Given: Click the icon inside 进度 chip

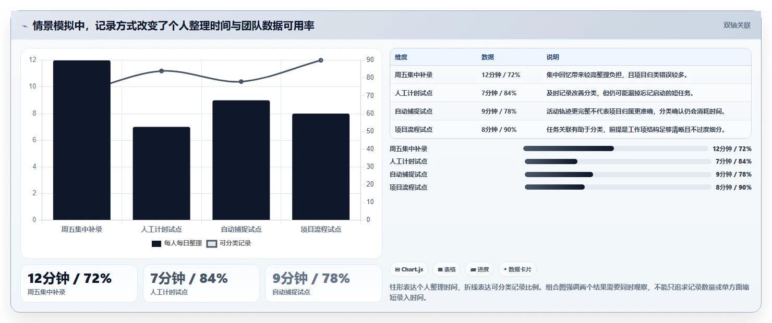Looking at the screenshot, I should (x=473, y=269).
